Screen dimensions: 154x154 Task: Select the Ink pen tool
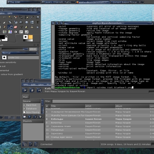pos(27,27)
